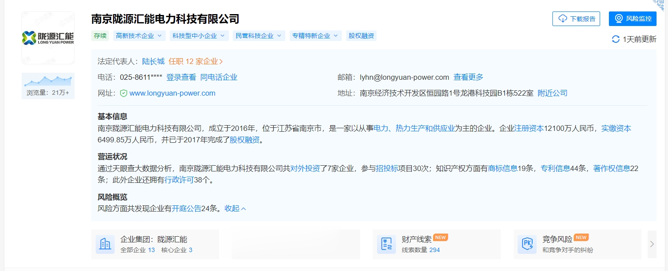Image resolution: width=668 pixels, height=271 pixels.
Task: Click the 注册资本 link
Action: [x=529, y=129]
